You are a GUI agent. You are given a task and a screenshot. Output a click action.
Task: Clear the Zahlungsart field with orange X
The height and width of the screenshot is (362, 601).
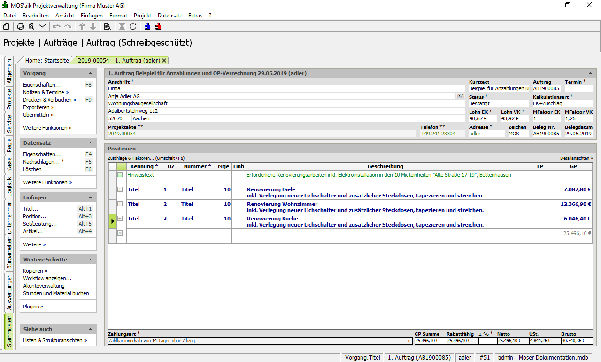408,341
